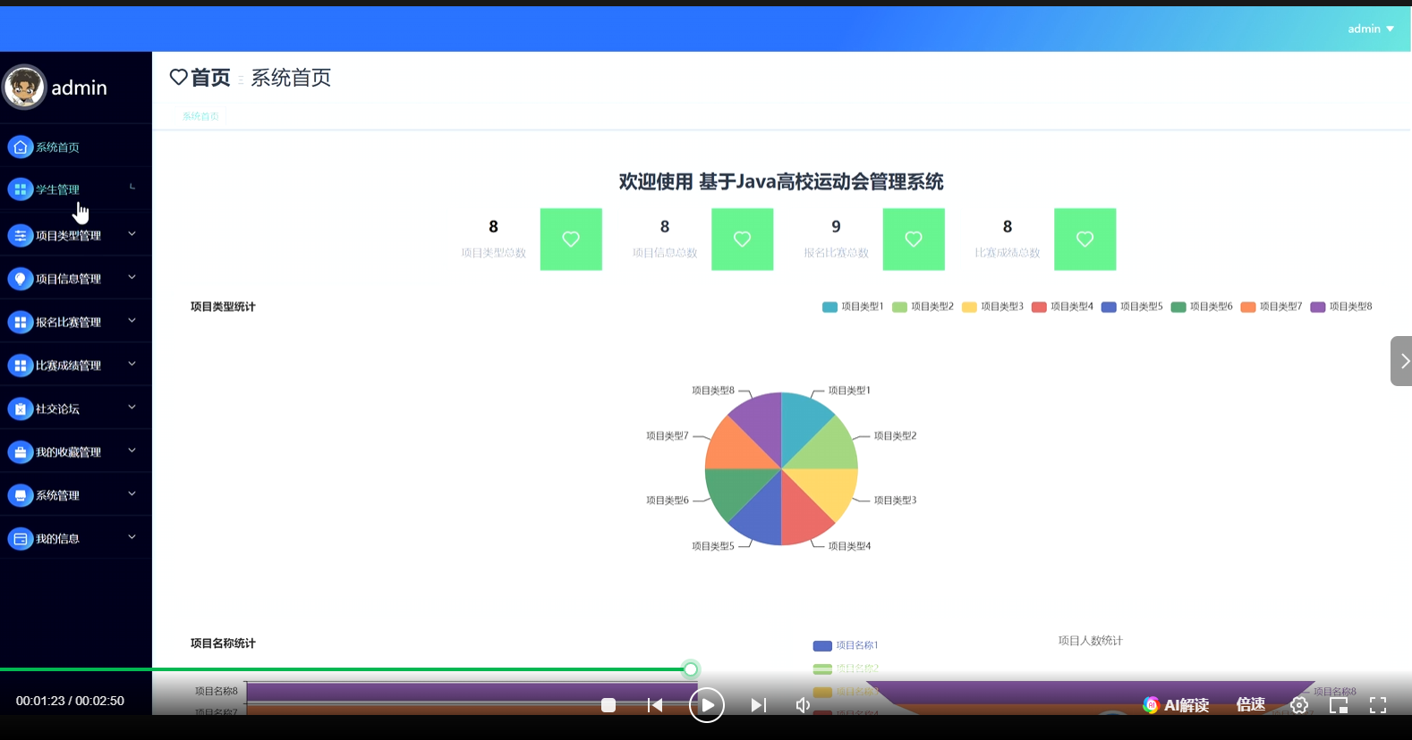Screen dimensions: 1412x740
Task: Click the 系统管理 monitor icon
Action: [20, 495]
